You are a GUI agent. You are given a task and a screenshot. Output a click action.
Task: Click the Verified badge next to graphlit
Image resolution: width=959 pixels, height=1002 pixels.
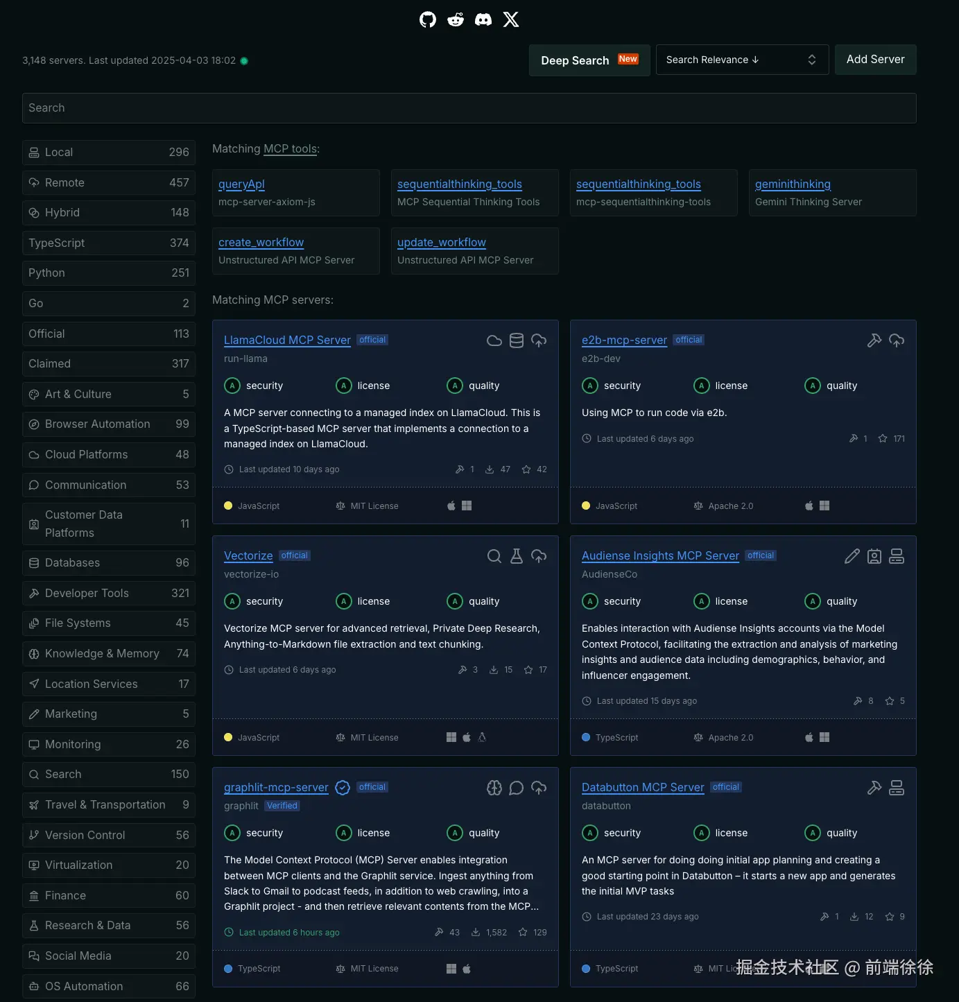[282, 806]
